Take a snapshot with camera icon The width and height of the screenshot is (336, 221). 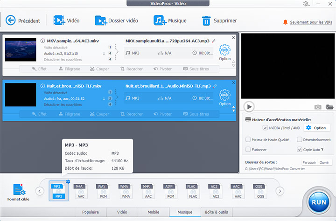[x=318, y=107]
